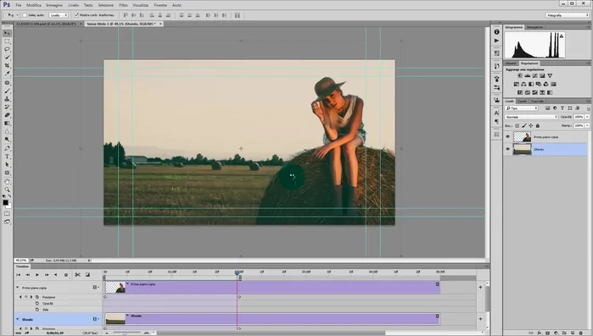Click the foreground color swatch
This screenshot has height=336, width=593.
click(5, 202)
